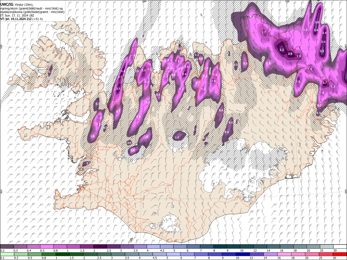Pick the 2 darkest purple snow scale swatch
Viewport: 347px width, 260px height.
100,246
